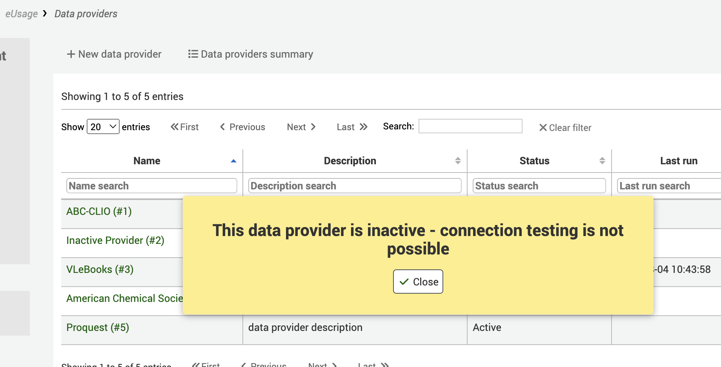The height and width of the screenshot is (367, 721).
Task: Advance to the Next page of entries
Action: tap(301, 127)
